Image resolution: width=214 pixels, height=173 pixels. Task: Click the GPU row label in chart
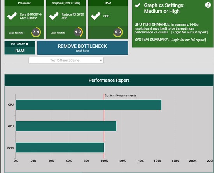11,126
